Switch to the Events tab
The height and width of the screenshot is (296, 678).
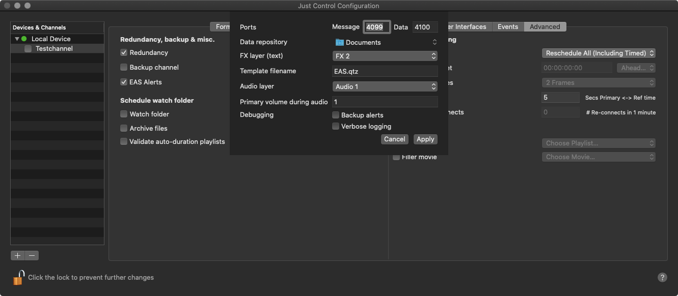508,26
